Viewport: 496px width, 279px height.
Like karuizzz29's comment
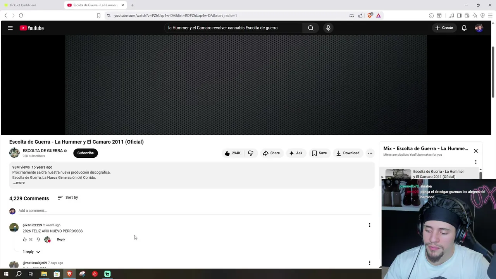(x=25, y=239)
